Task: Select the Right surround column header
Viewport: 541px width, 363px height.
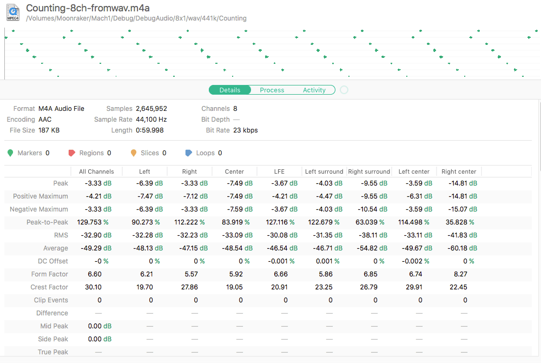Action: point(369,171)
